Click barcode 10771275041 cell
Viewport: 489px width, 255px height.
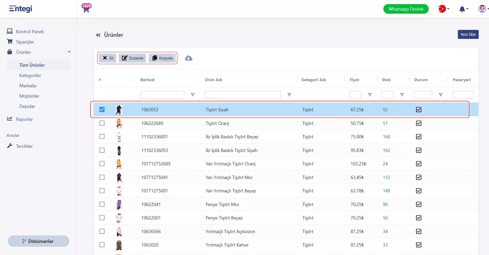155,177
